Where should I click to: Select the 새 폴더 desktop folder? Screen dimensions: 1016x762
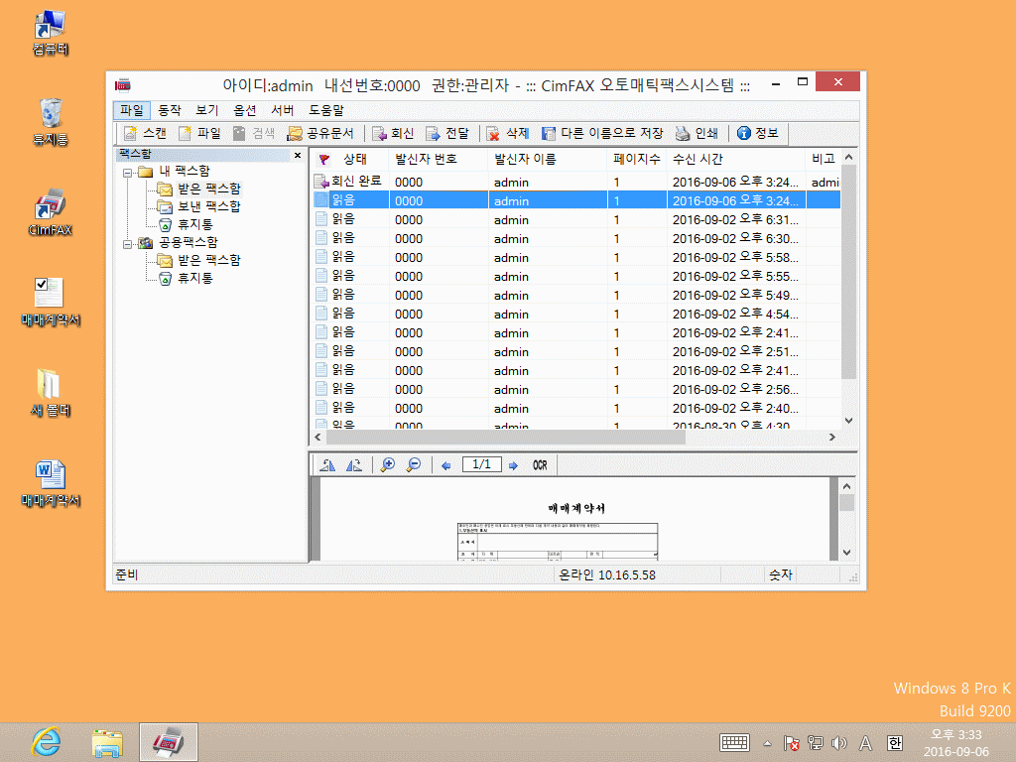coord(51,393)
